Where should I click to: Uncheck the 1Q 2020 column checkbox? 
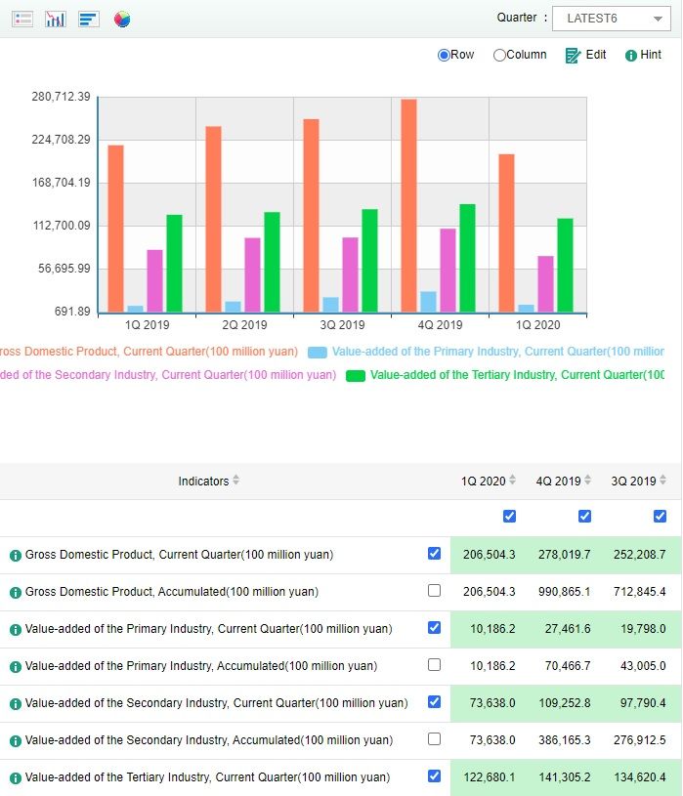pyautogui.click(x=509, y=516)
